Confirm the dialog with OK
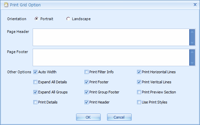This screenshot has width=200, height=125. 88,117
